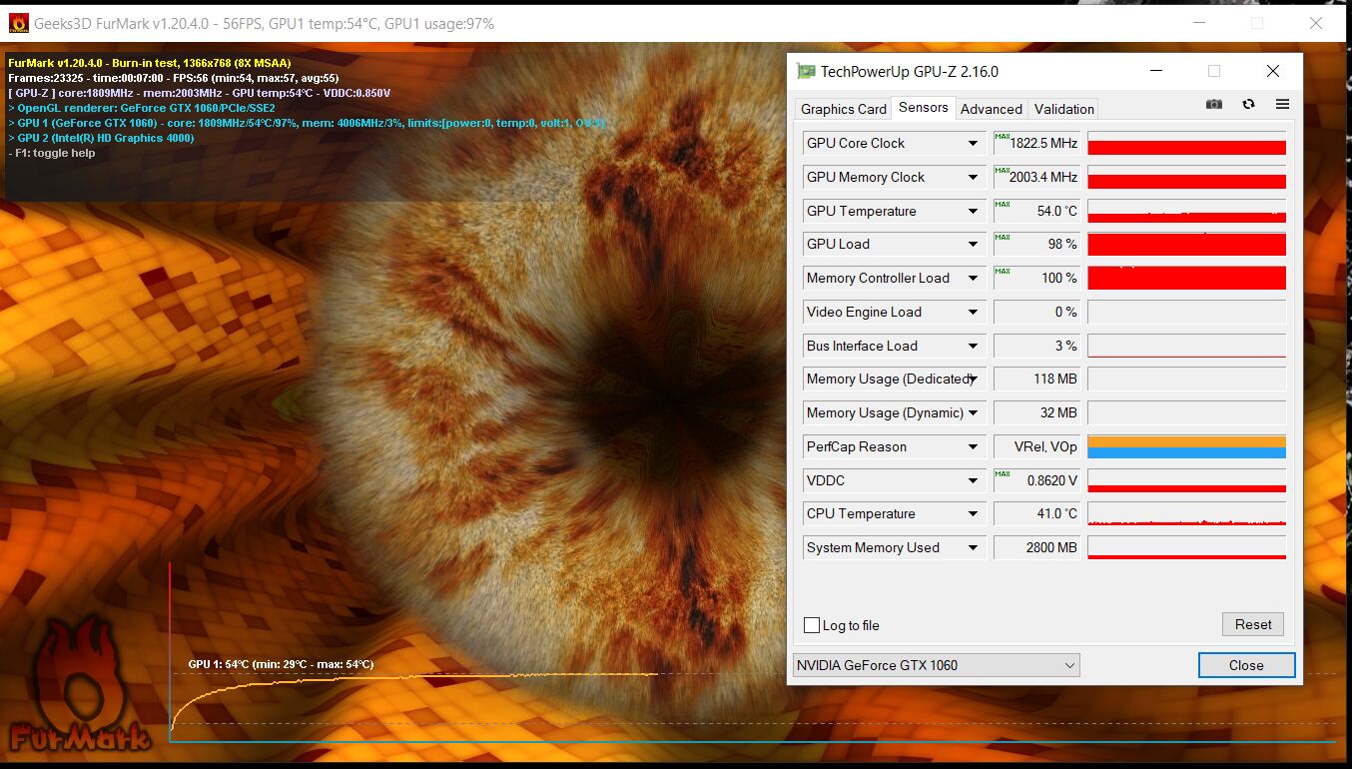Click the Reset button in GPU-Z
1352x769 pixels.
coord(1253,624)
